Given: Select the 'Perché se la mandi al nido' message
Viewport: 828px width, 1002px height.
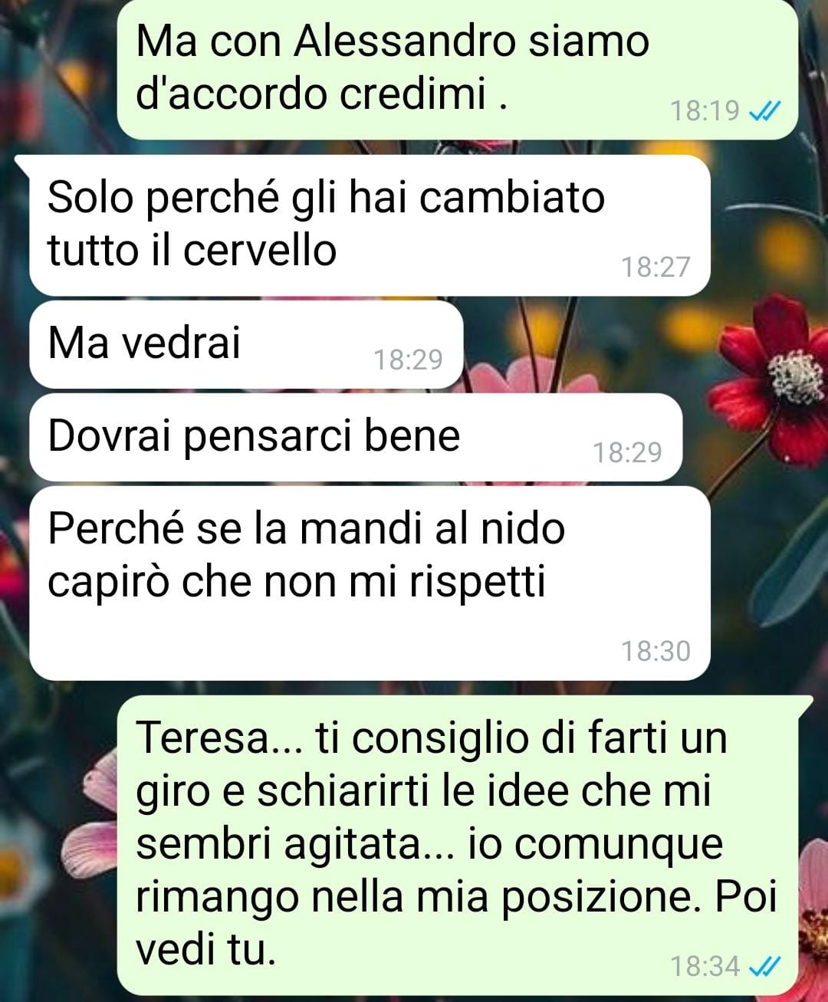Looking at the screenshot, I should point(370,583).
